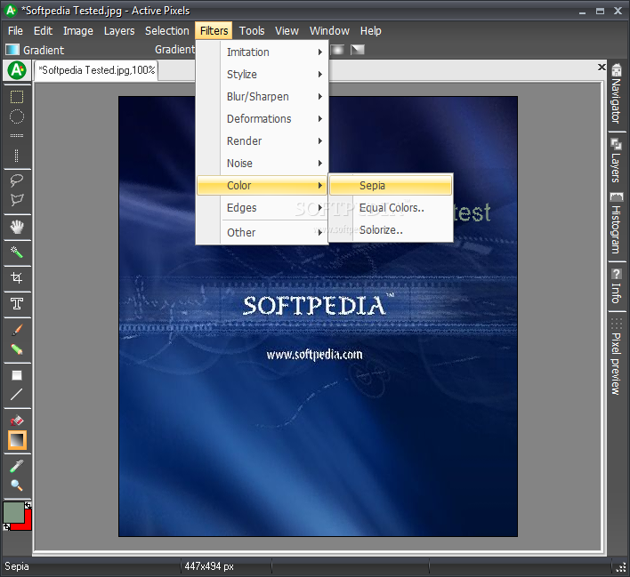
Task: Open the Help menu
Action: tap(370, 31)
